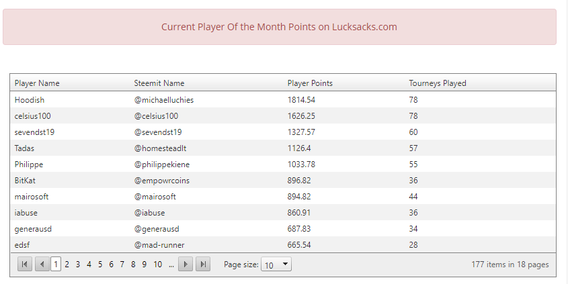Image resolution: width=568 pixels, height=284 pixels.
Task: Navigate to page 10
Action: tap(158, 265)
